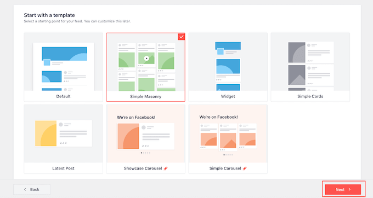Click the Next button
Image resolution: width=373 pixels, height=198 pixels.
coord(343,189)
